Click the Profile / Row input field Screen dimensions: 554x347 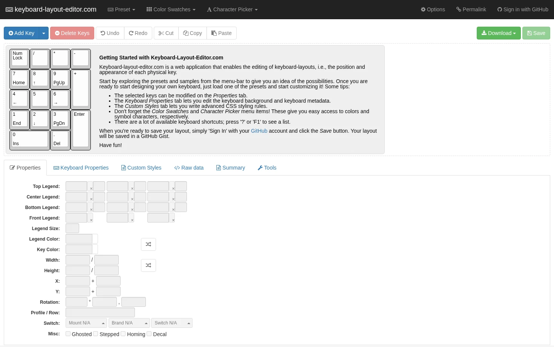point(100,312)
